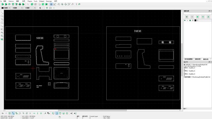Select the circle tool in left toolbar
This screenshot has height=119, width=212.
click(x=2, y=16)
